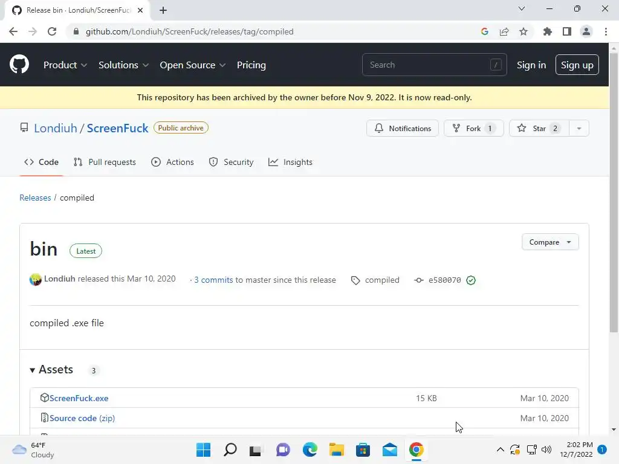Show hidden system tray icons
The height and width of the screenshot is (464, 619).
point(500,449)
